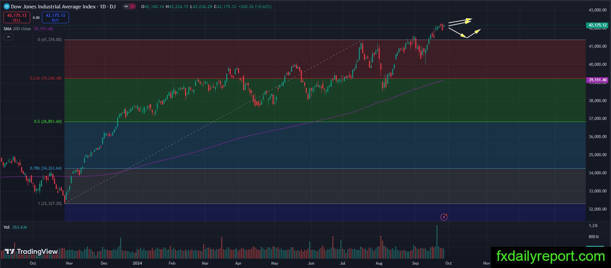611x268 pixels.
Task: Click the purple 39,151.40 SMA price axis label
Action: pos(598,80)
